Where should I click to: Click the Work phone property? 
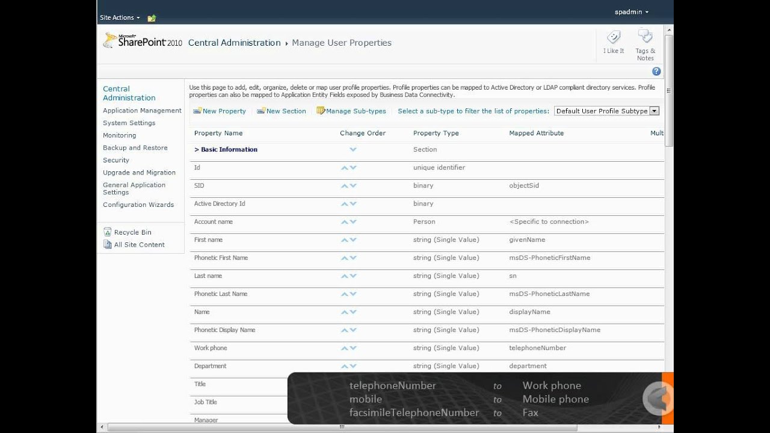(211, 348)
